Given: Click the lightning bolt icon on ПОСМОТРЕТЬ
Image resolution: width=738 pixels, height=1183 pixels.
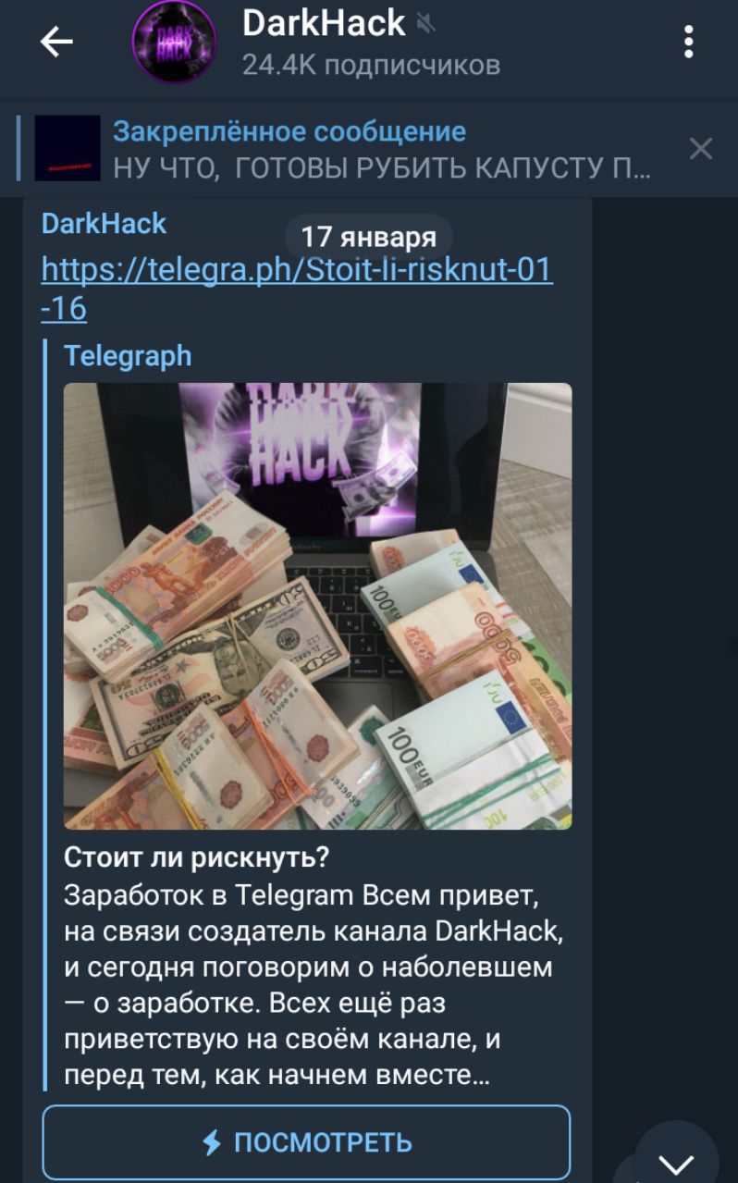Looking at the screenshot, I should [212, 1142].
